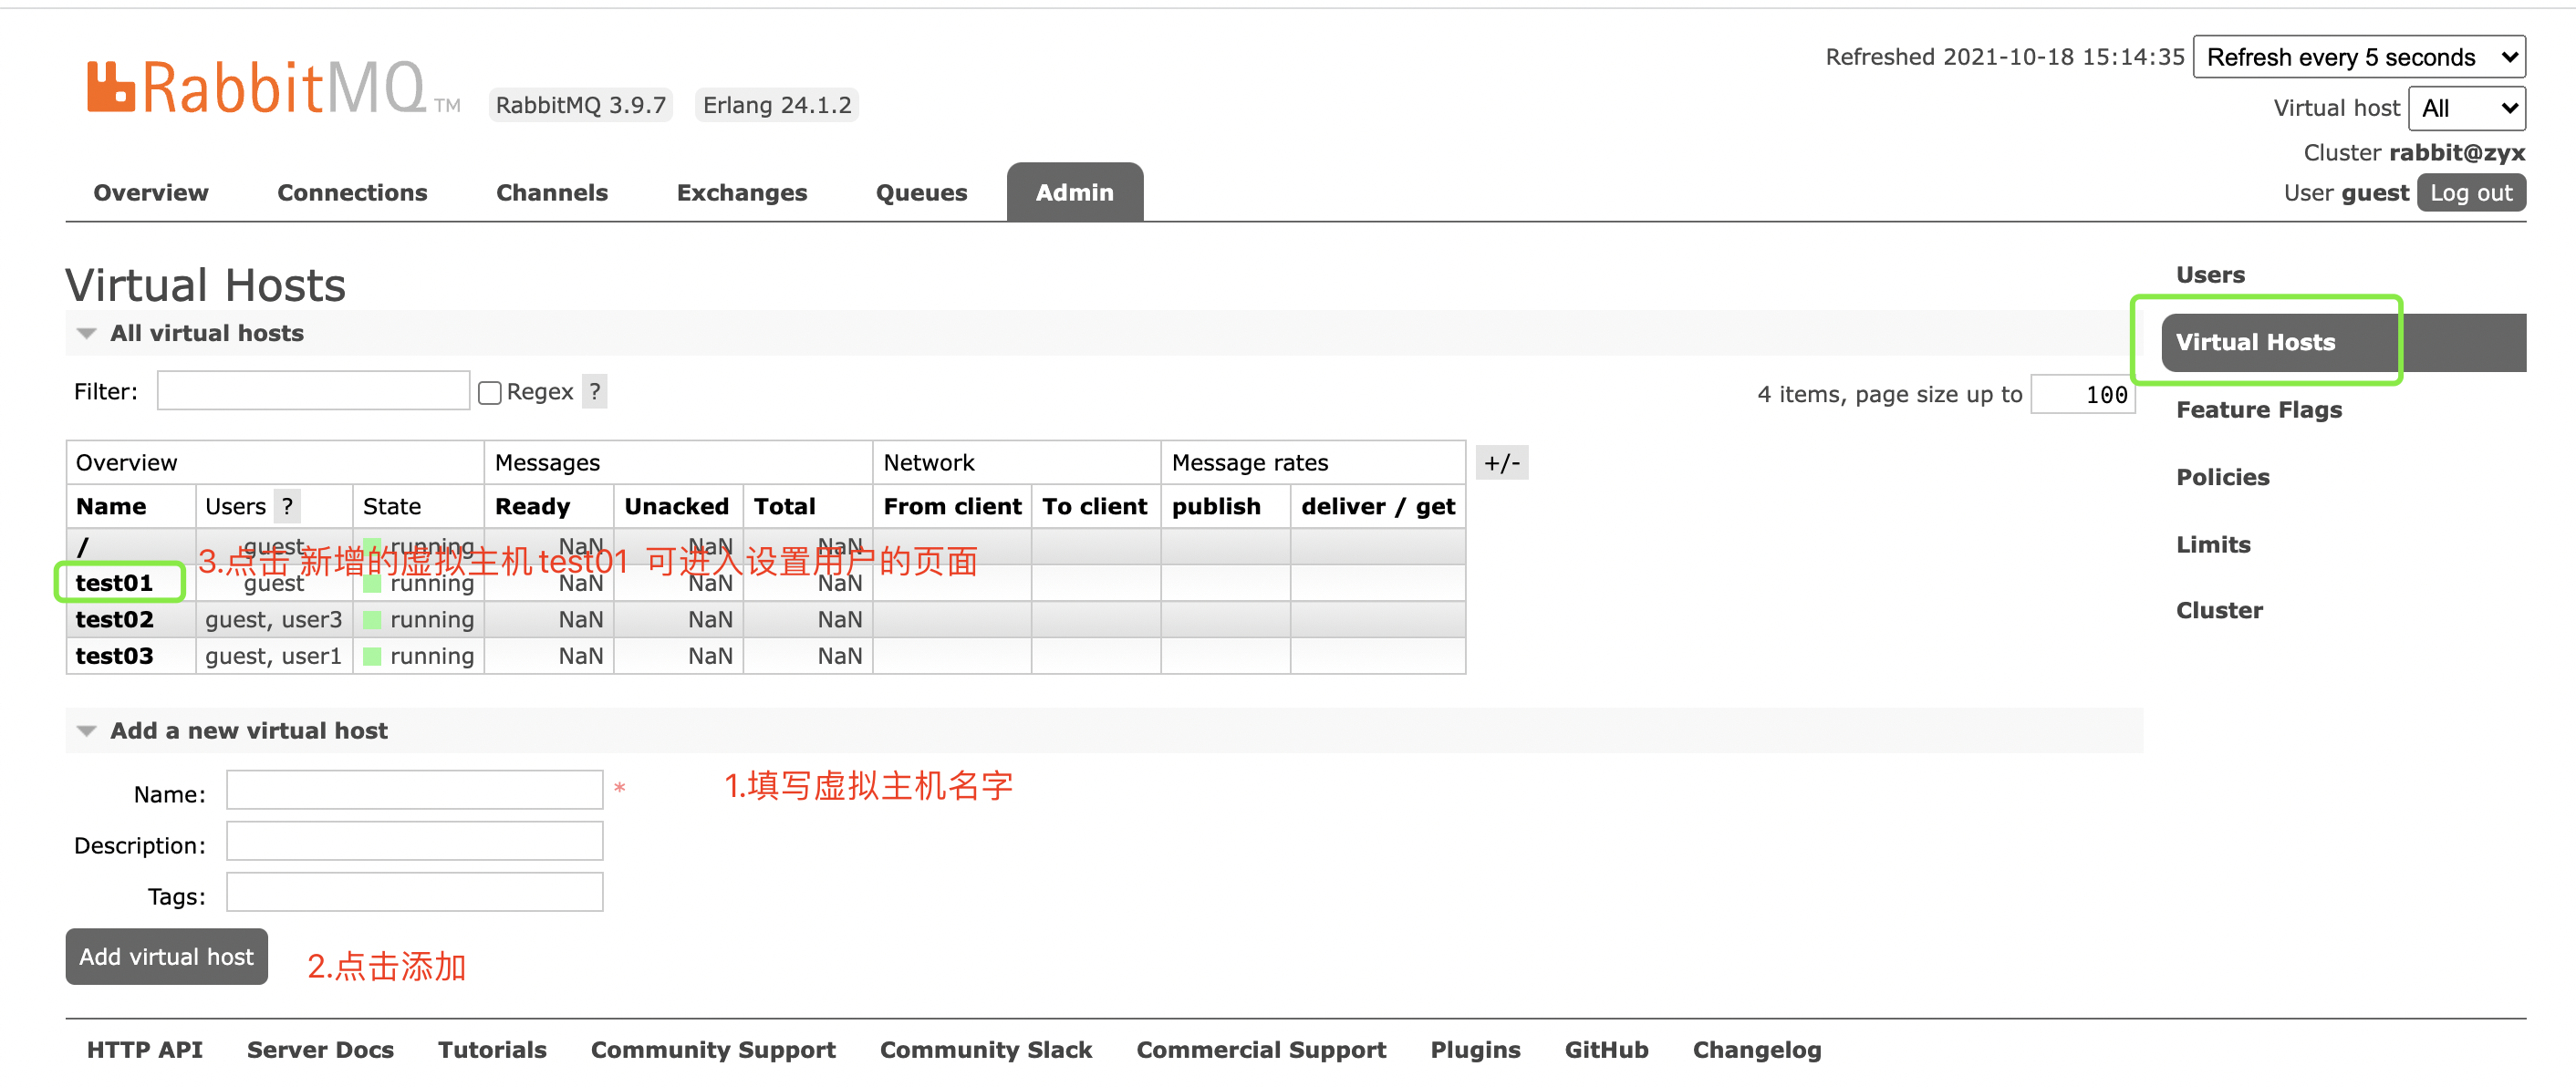Enable the Regex filter checkbox

pyautogui.click(x=489, y=392)
